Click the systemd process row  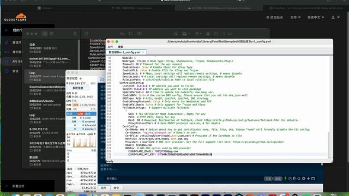click(x=81, y=121)
